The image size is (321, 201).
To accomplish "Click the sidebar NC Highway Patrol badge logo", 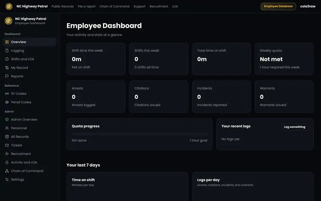I will [x=9, y=21].
